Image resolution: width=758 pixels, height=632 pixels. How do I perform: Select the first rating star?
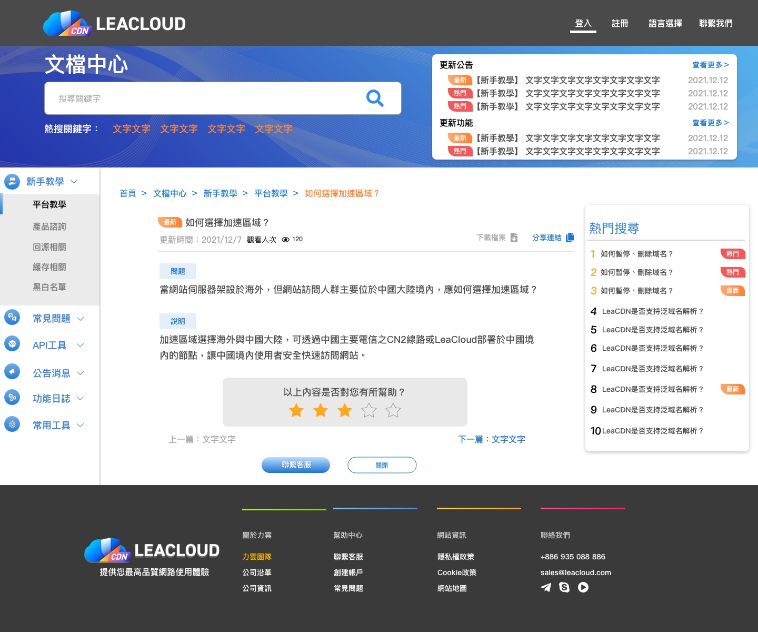tap(296, 410)
